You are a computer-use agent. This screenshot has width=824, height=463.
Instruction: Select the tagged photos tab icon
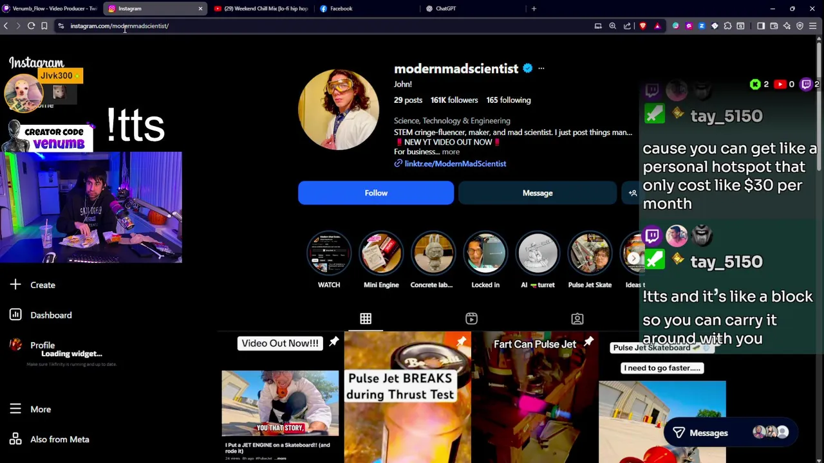click(x=577, y=319)
